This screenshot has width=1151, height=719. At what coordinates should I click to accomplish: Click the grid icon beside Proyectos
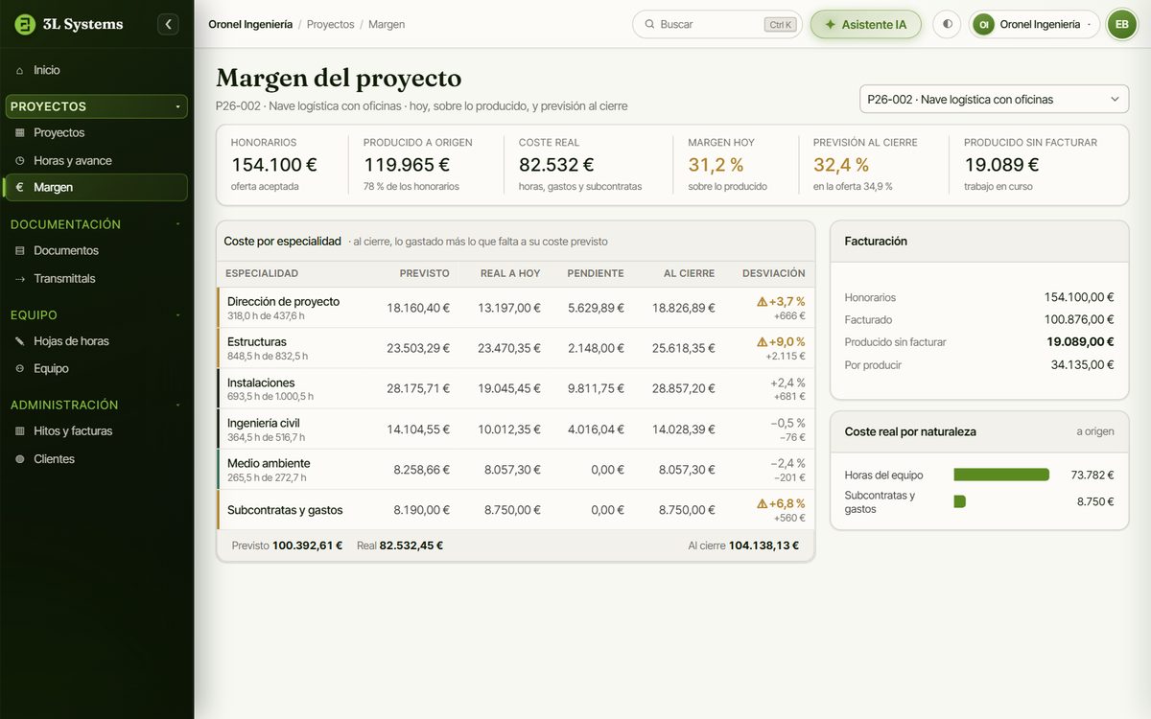click(20, 132)
